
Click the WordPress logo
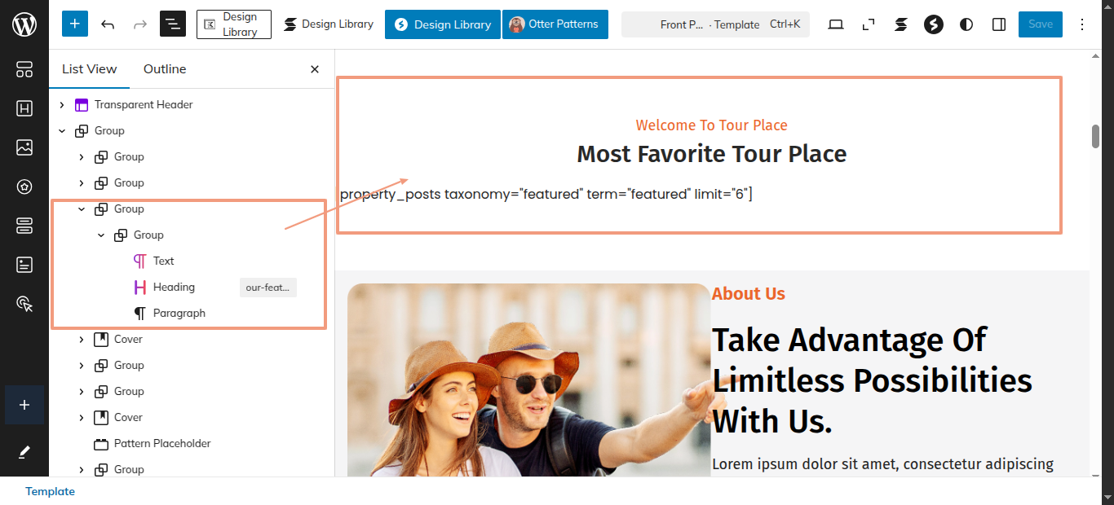[24, 24]
